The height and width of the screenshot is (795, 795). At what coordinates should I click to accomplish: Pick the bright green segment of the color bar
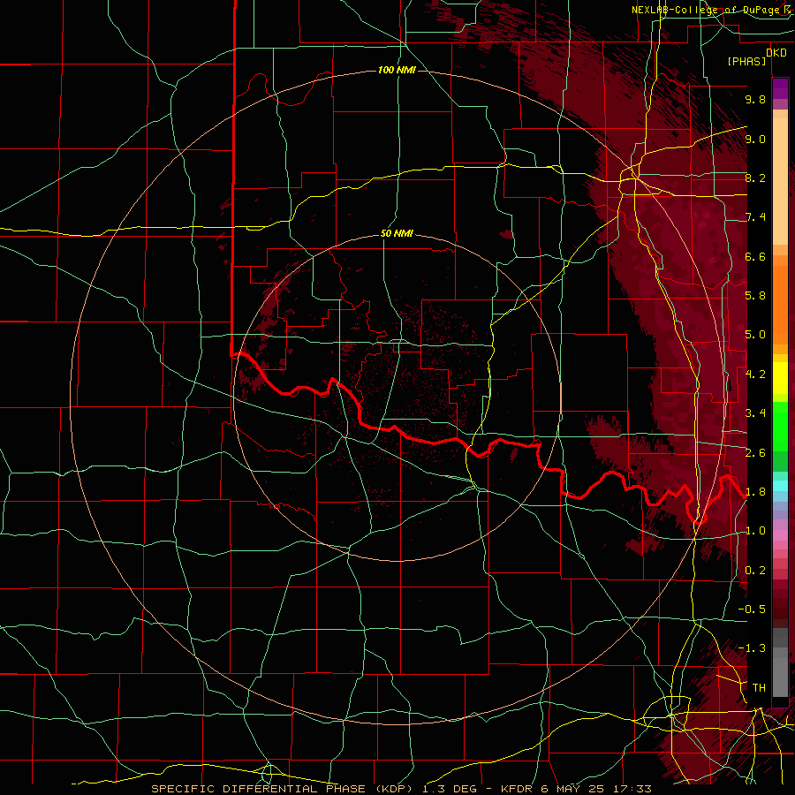(x=780, y=426)
